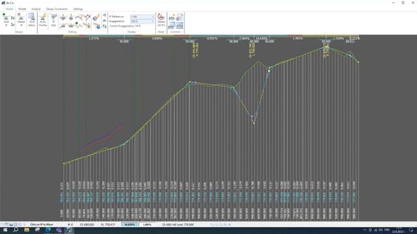
Task: Click the Add IP tool
Action: click(x=6, y=20)
